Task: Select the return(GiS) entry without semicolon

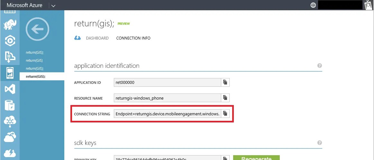Action: tap(34, 61)
